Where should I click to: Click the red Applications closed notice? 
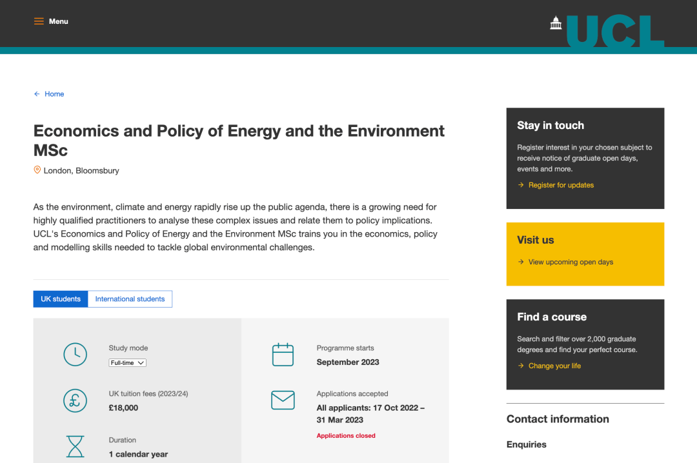pyautogui.click(x=346, y=436)
